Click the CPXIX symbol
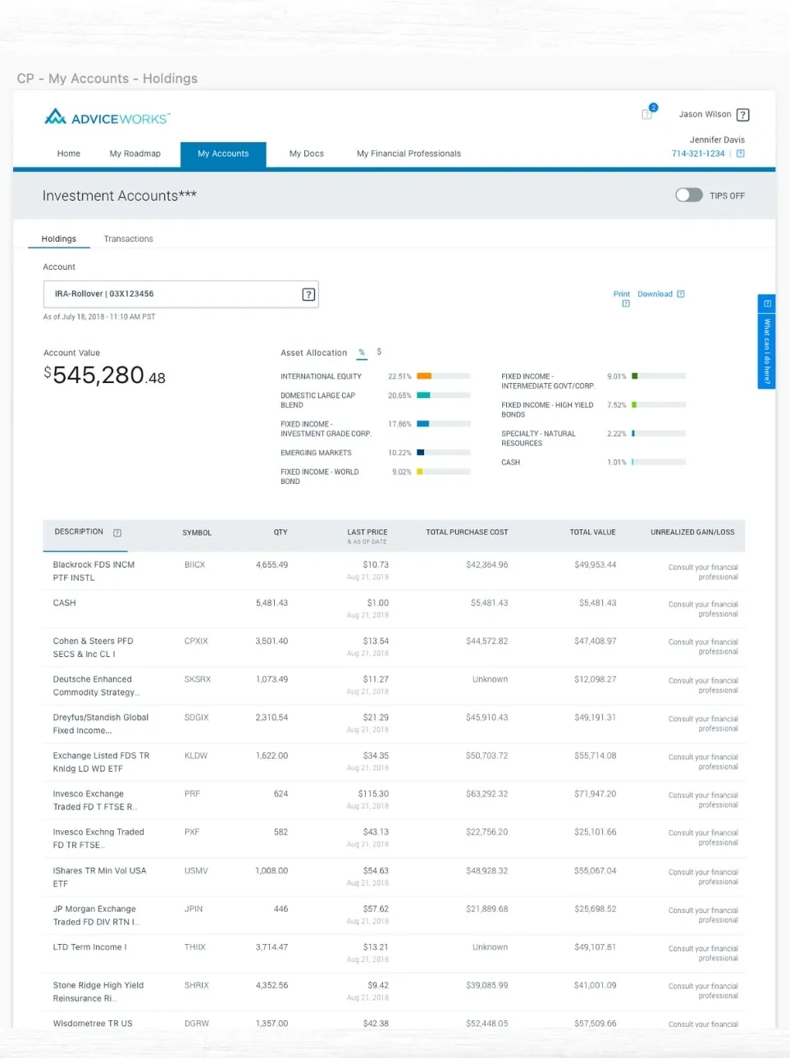Screen dimensions: 790x1058 coord(196,641)
